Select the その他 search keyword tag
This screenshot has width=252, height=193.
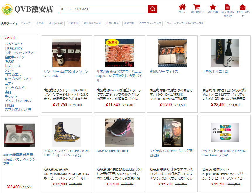[x=40, y=23]
